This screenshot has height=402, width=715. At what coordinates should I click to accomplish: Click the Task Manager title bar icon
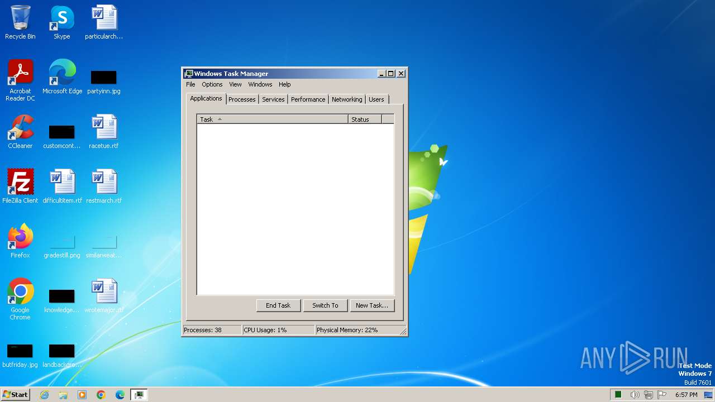(x=189, y=74)
